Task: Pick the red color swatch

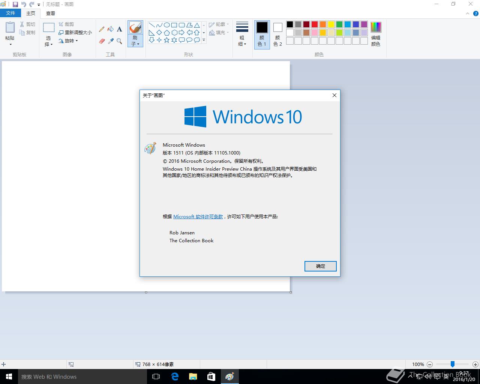Action: (315, 24)
